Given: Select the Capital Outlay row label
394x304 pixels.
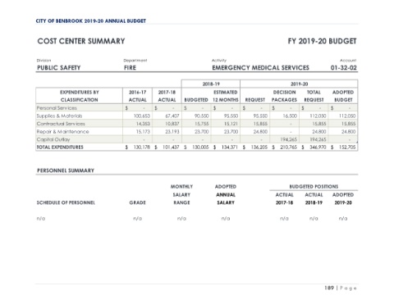Looking at the screenshot, I should click(53, 139).
